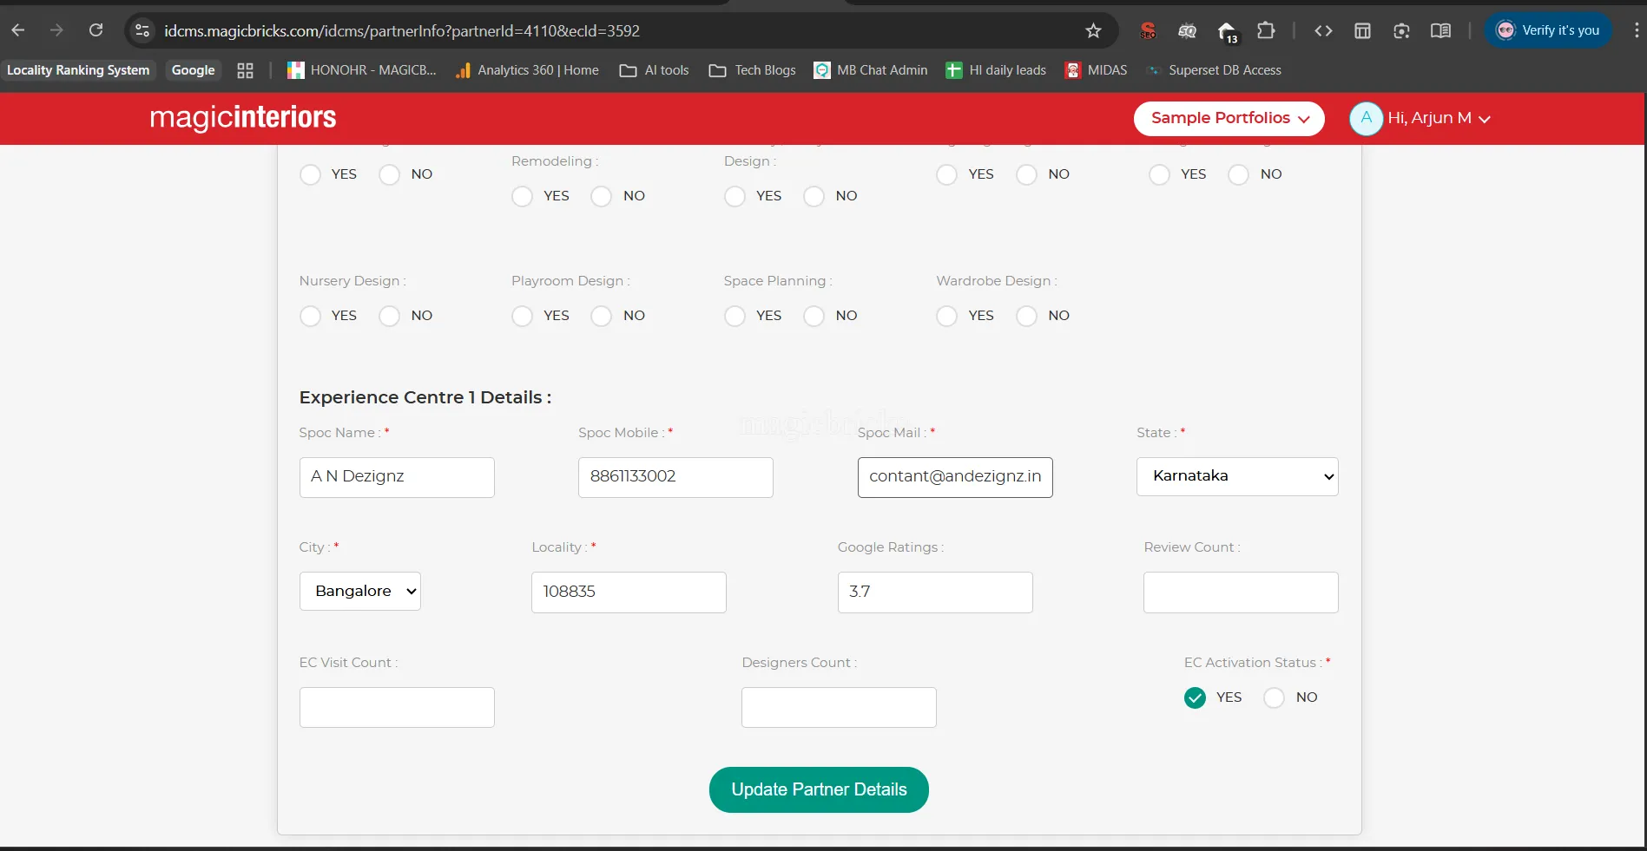The width and height of the screenshot is (1647, 851).
Task: Select NO for EC Activation Status
Action: pyautogui.click(x=1274, y=697)
